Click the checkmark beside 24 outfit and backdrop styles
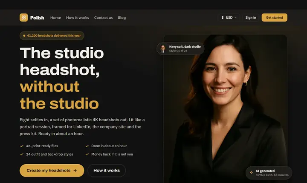Image resolution: width=307 pixels, height=183 pixels. pos(22,154)
